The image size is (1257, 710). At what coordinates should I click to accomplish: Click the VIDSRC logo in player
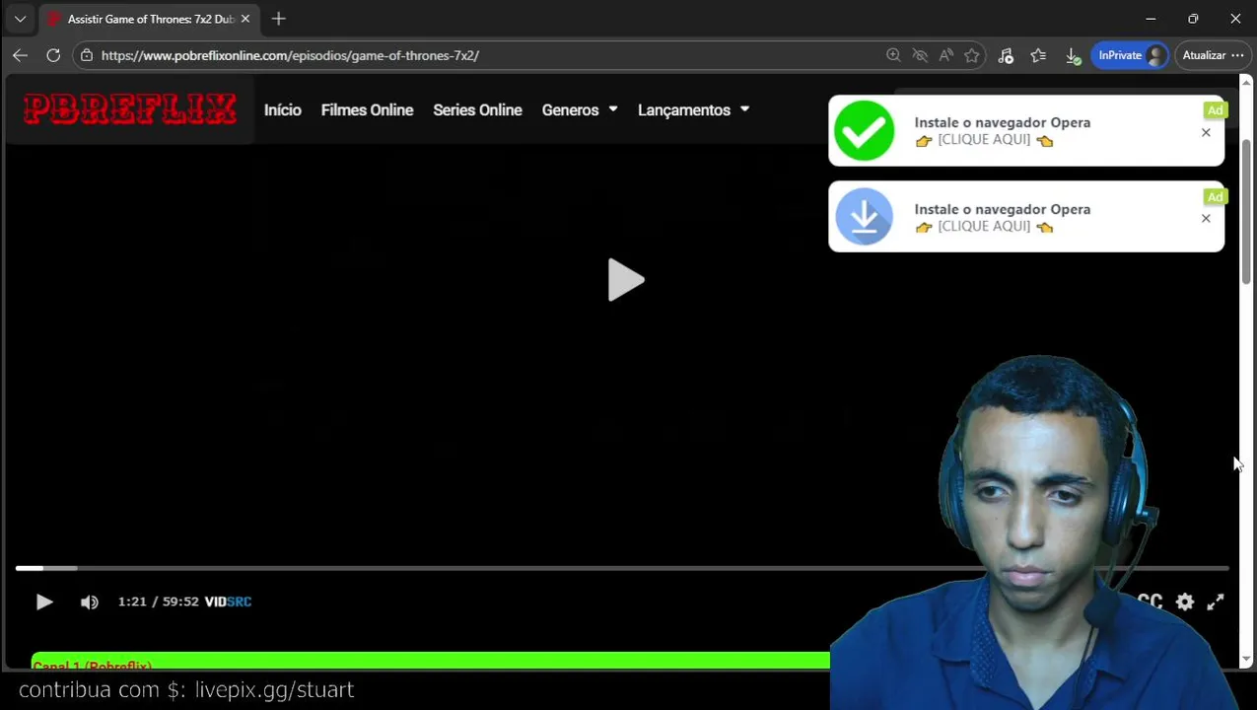click(x=229, y=602)
